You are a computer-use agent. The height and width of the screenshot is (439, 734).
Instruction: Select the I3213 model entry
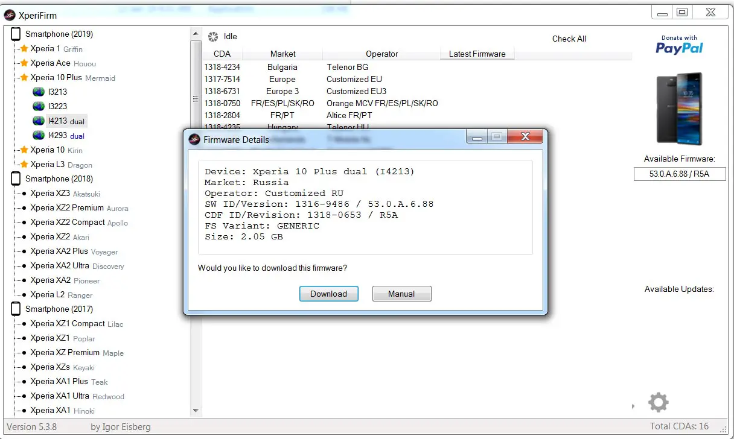tap(58, 92)
